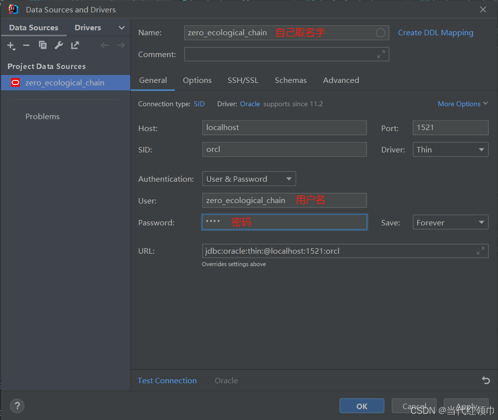The image size is (498, 420).
Task: Click Oracle icon of zero_ecological_chain
Action: [15, 83]
